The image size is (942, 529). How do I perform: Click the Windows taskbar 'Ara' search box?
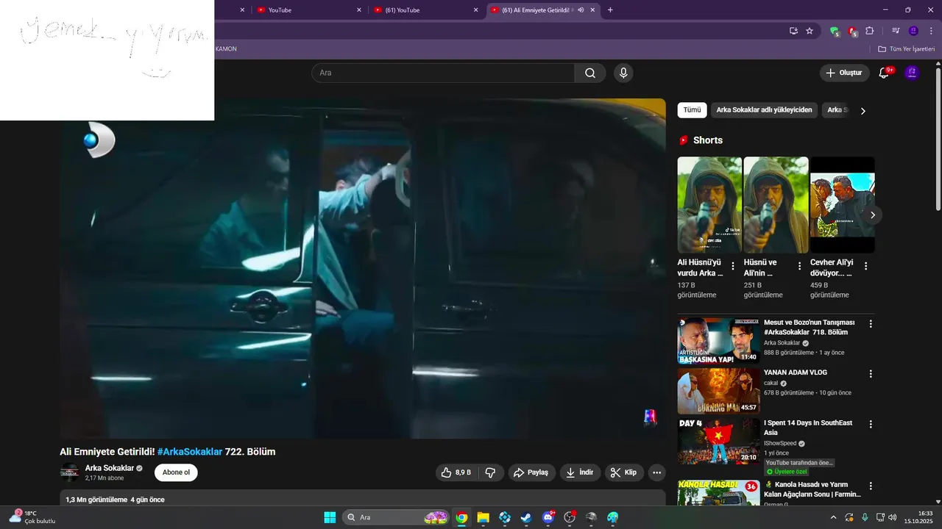point(396,517)
